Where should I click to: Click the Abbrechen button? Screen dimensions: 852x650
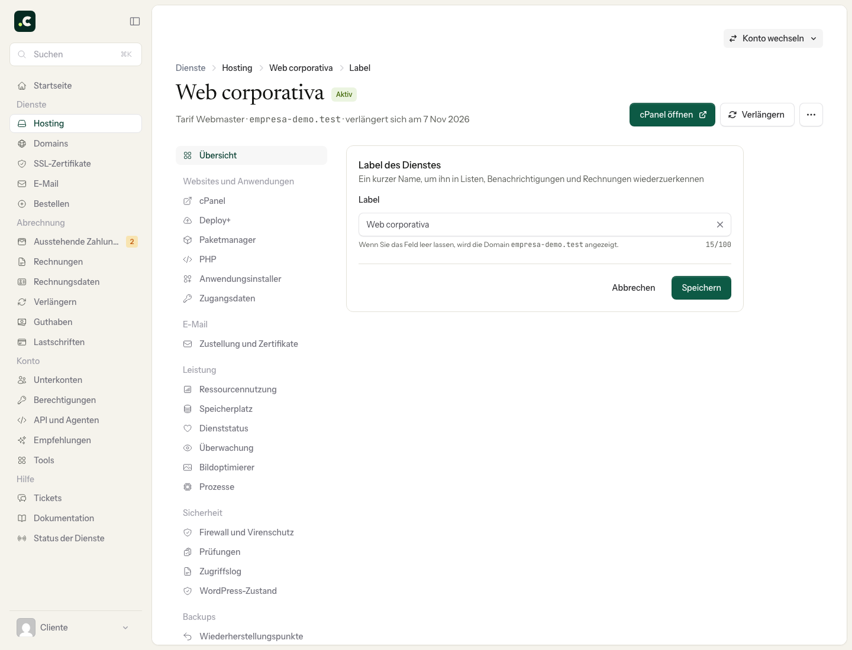pyautogui.click(x=634, y=288)
